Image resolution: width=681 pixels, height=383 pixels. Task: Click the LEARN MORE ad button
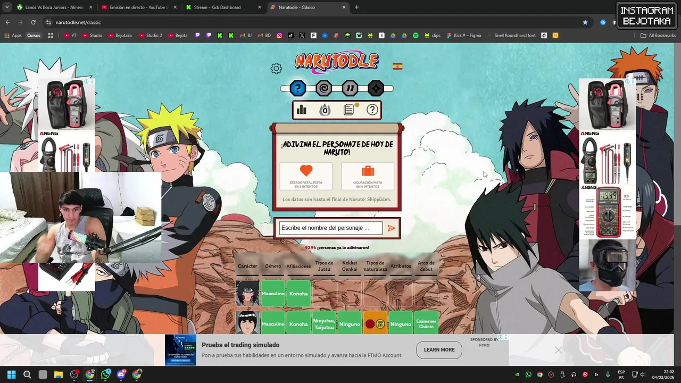pyautogui.click(x=439, y=349)
